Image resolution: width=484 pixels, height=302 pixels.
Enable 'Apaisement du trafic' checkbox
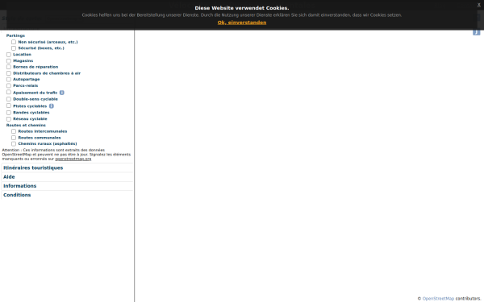tap(9, 92)
